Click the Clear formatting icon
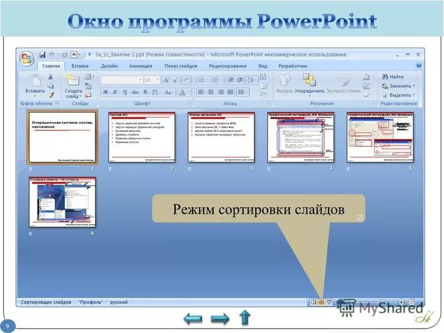This screenshot has height=333, width=444. tap(186, 80)
